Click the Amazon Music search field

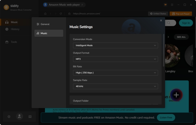[x=171, y=23]
